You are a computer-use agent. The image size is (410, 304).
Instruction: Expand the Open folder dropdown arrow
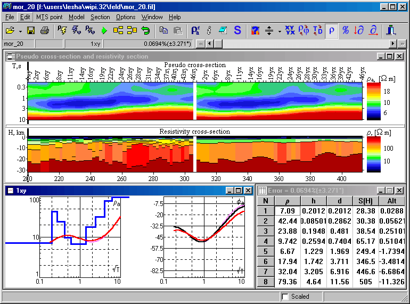[19, 30]
